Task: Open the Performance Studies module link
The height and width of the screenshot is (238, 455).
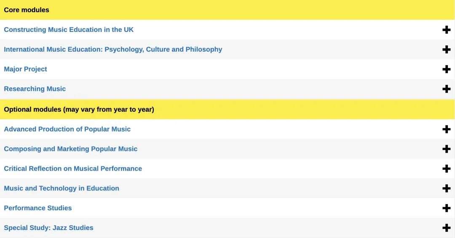Action: (x=38, y=209)
